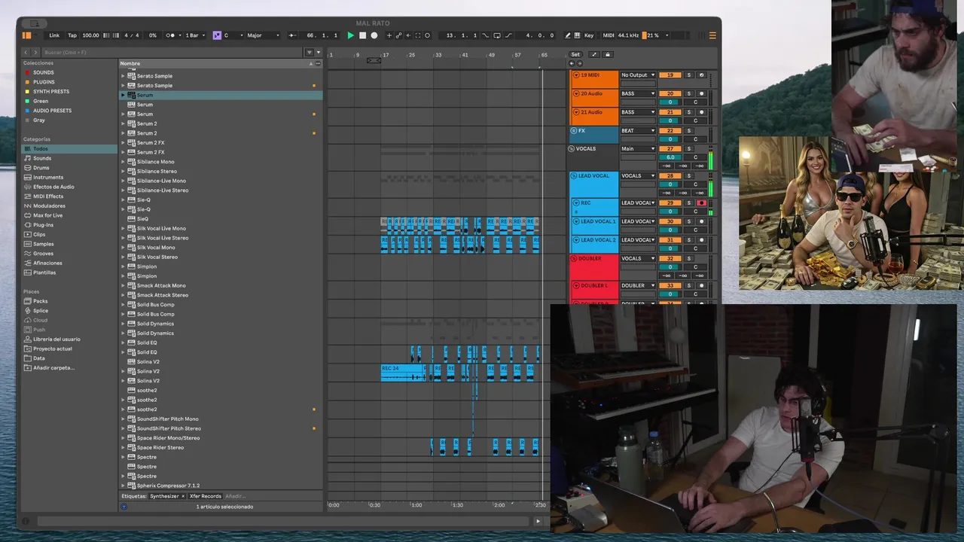
Task: Toggle the session record circle icon
Action: tap(427, 35)
